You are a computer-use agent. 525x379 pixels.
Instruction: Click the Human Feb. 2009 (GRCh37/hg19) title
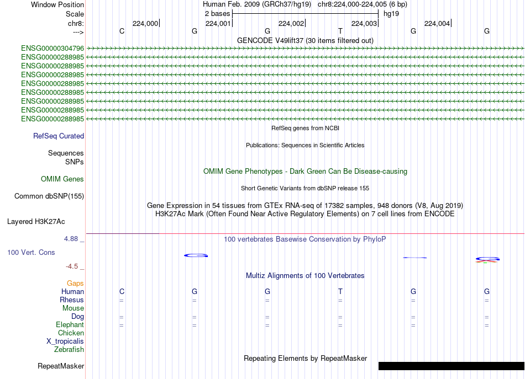click(257, 4)
